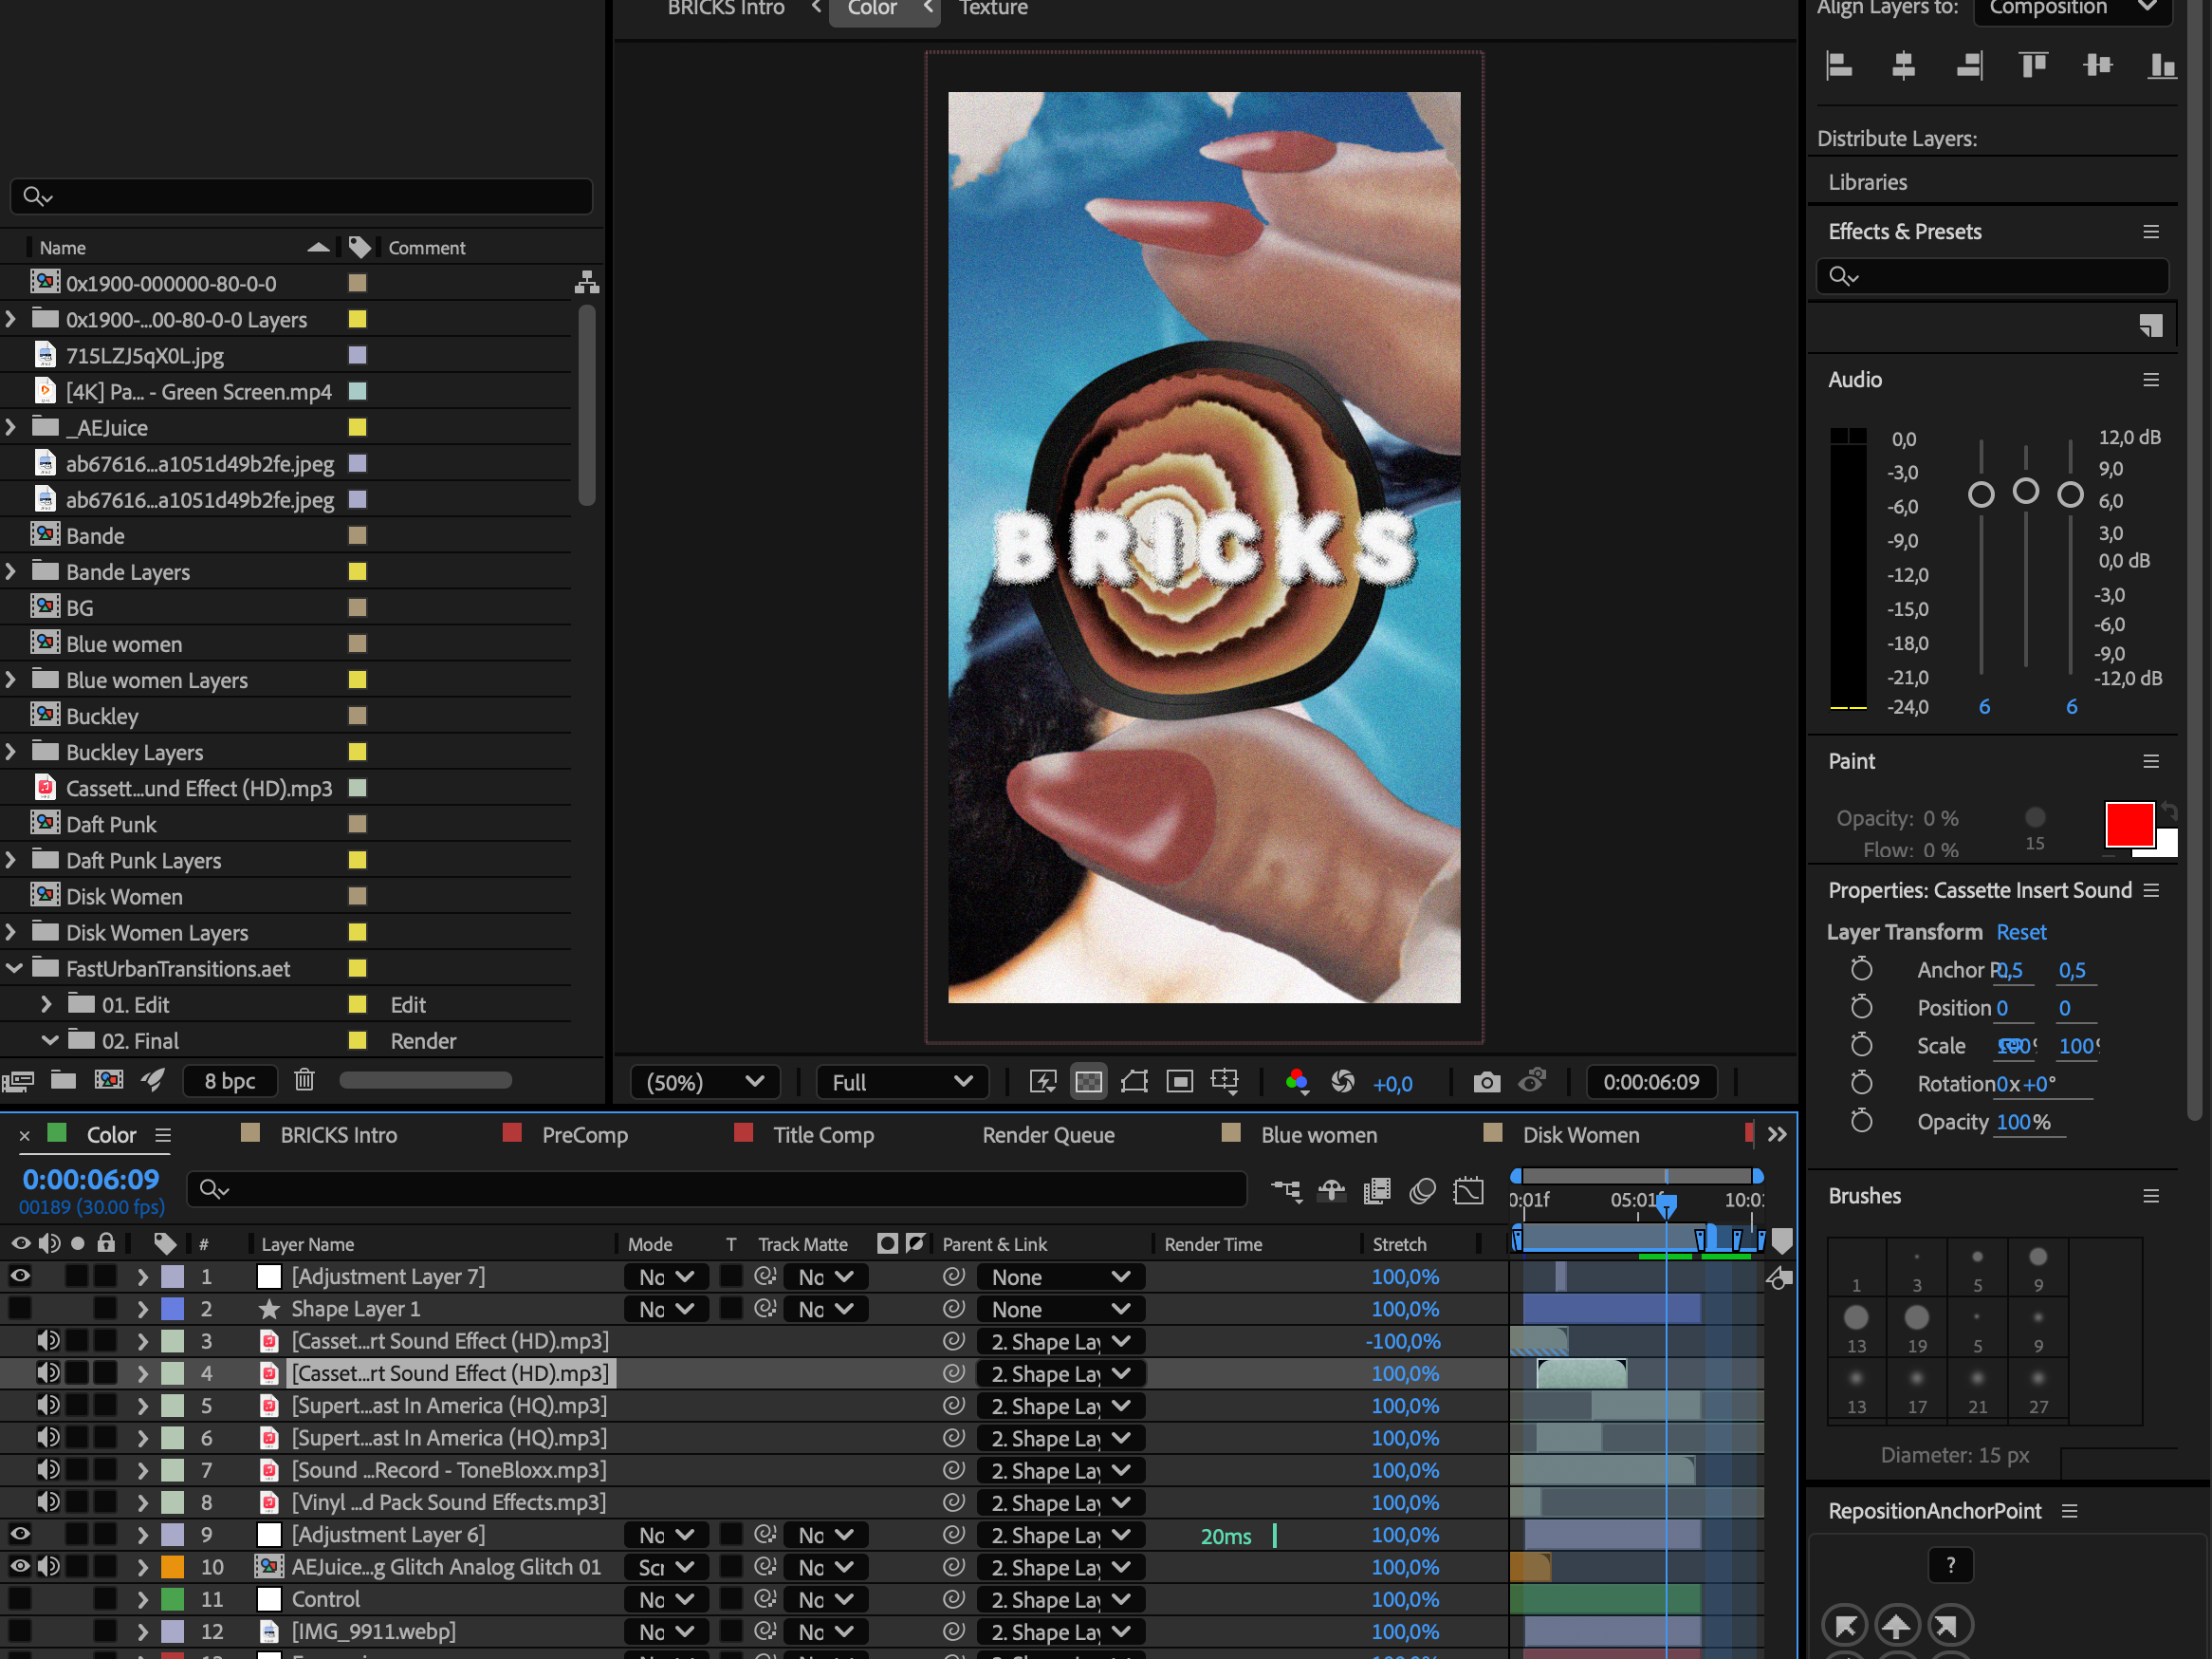Open the Render Queue tab

[x=1048, y=1135]
